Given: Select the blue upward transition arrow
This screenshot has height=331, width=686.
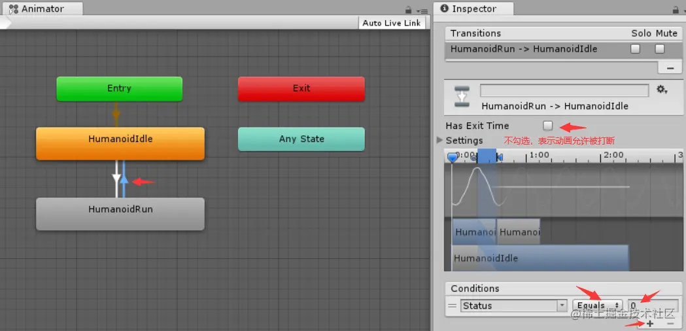Looking at the screenshot, I should coord(124,179).
